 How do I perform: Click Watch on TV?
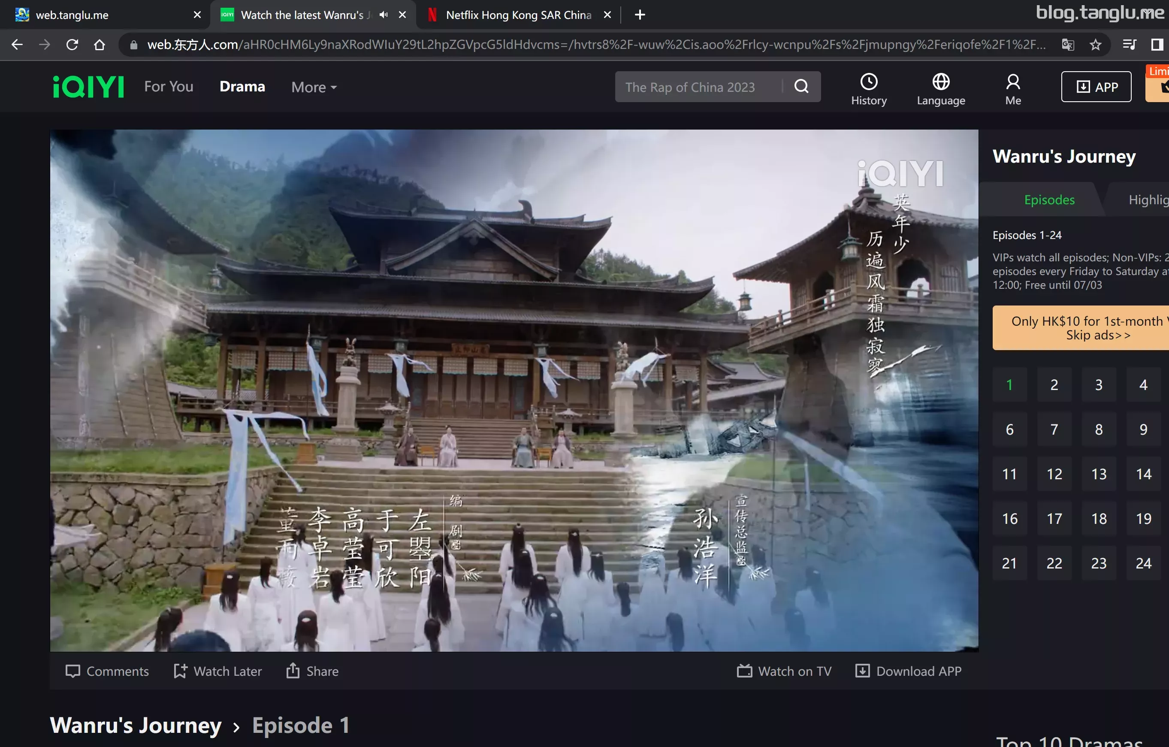coord(784,671)
